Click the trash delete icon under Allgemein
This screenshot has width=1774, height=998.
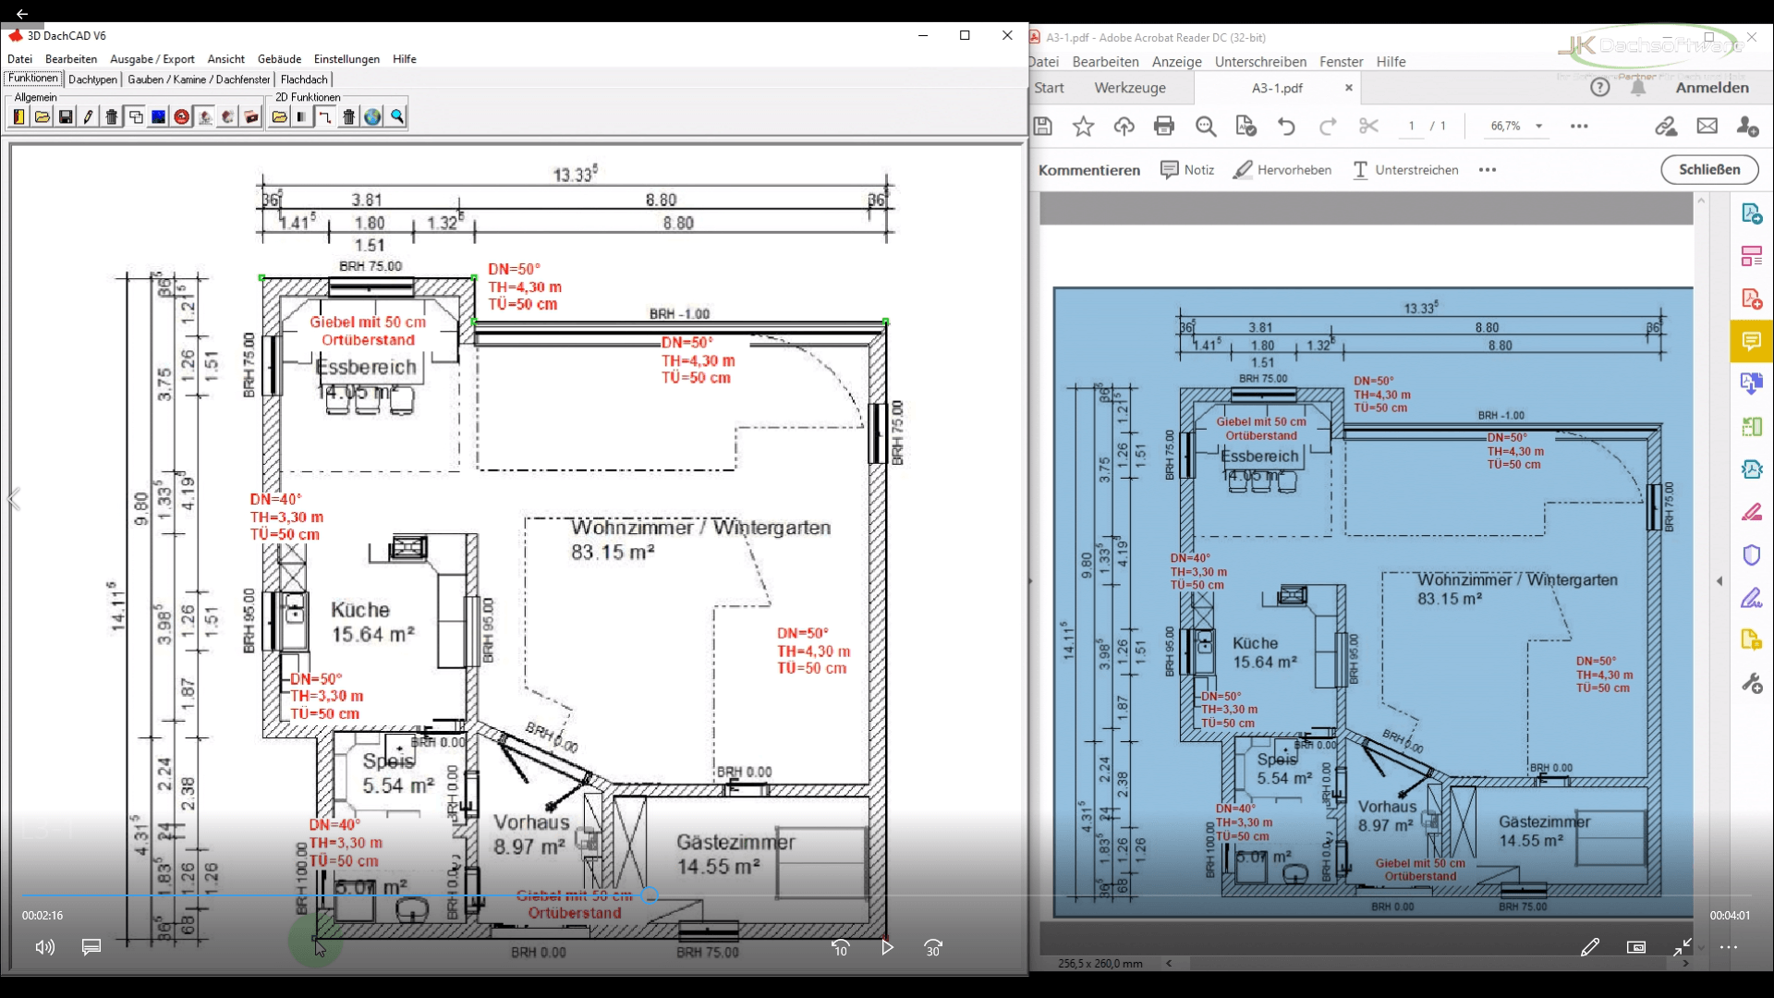pyautogui.click(x=112, y=116)
